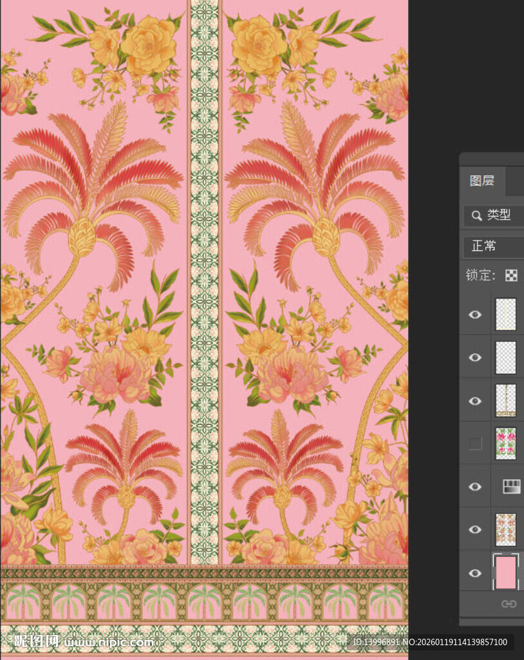Select the hidden pink flower layer thumbnail
Viewport: 524px width, 660px height.
[505, 443]
